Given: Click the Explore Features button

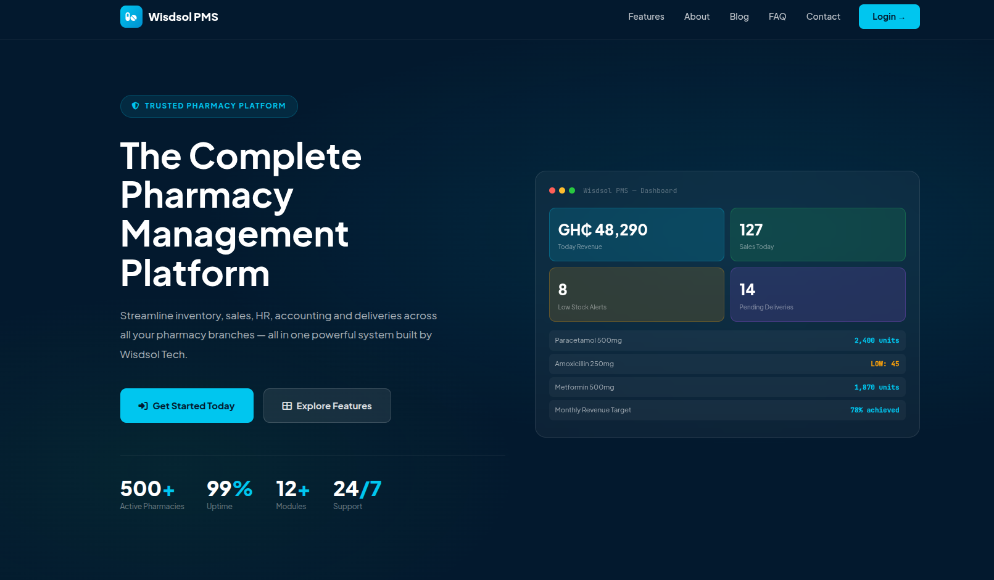Looking at the screenshot, I should pyautogui.click(x=327, y=406).
